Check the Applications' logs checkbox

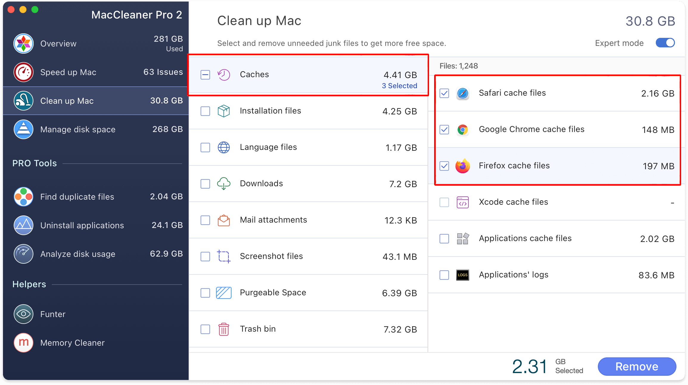(x=444, y=275)
